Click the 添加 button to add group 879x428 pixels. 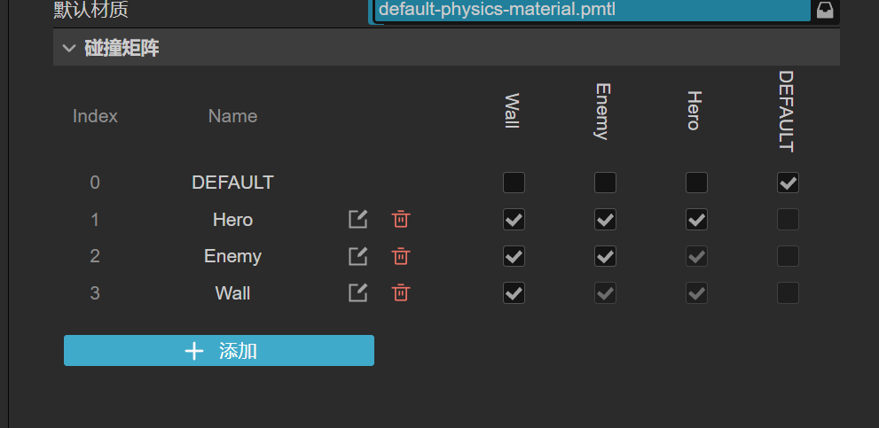click(219, 351)
